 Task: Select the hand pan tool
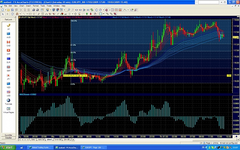[x=12, y=14]
